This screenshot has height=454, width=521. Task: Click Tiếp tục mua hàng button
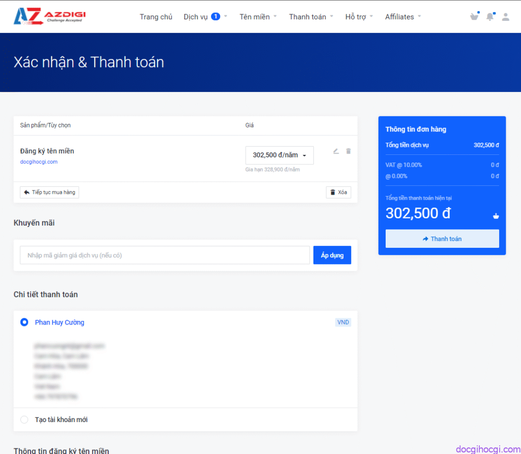(49, 192)
